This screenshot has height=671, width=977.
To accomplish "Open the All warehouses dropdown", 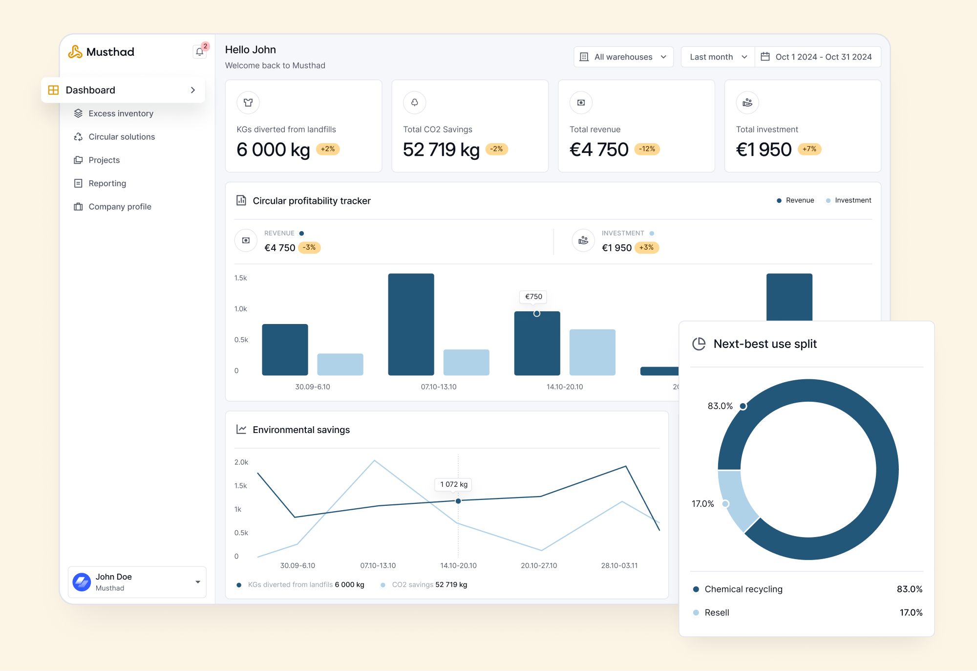I will click(x=623, y=57).
